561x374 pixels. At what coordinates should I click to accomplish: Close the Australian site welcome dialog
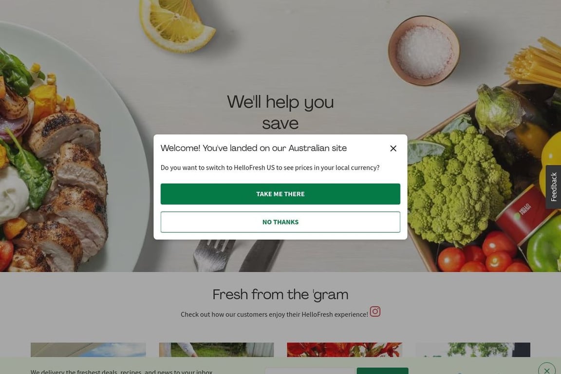(393, 148)
